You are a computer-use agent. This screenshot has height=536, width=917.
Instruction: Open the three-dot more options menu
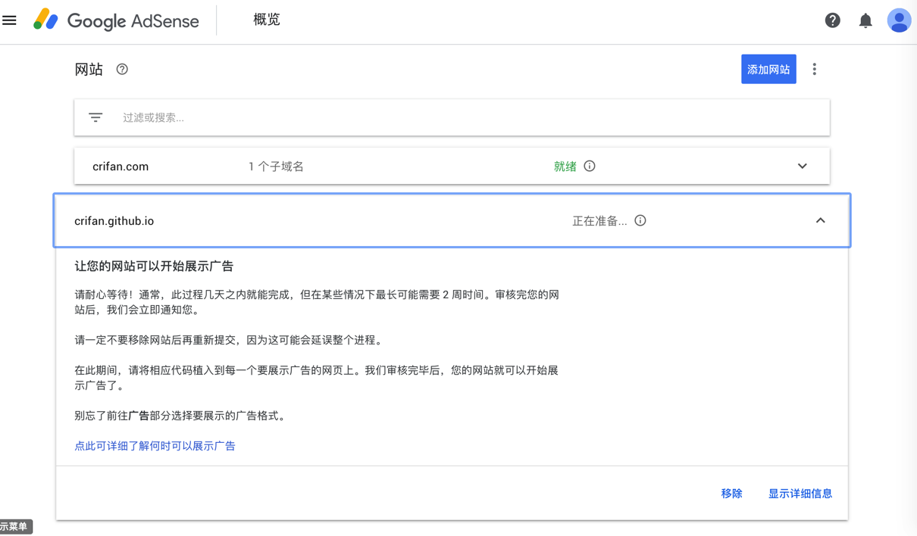click(x=815, y=70)
